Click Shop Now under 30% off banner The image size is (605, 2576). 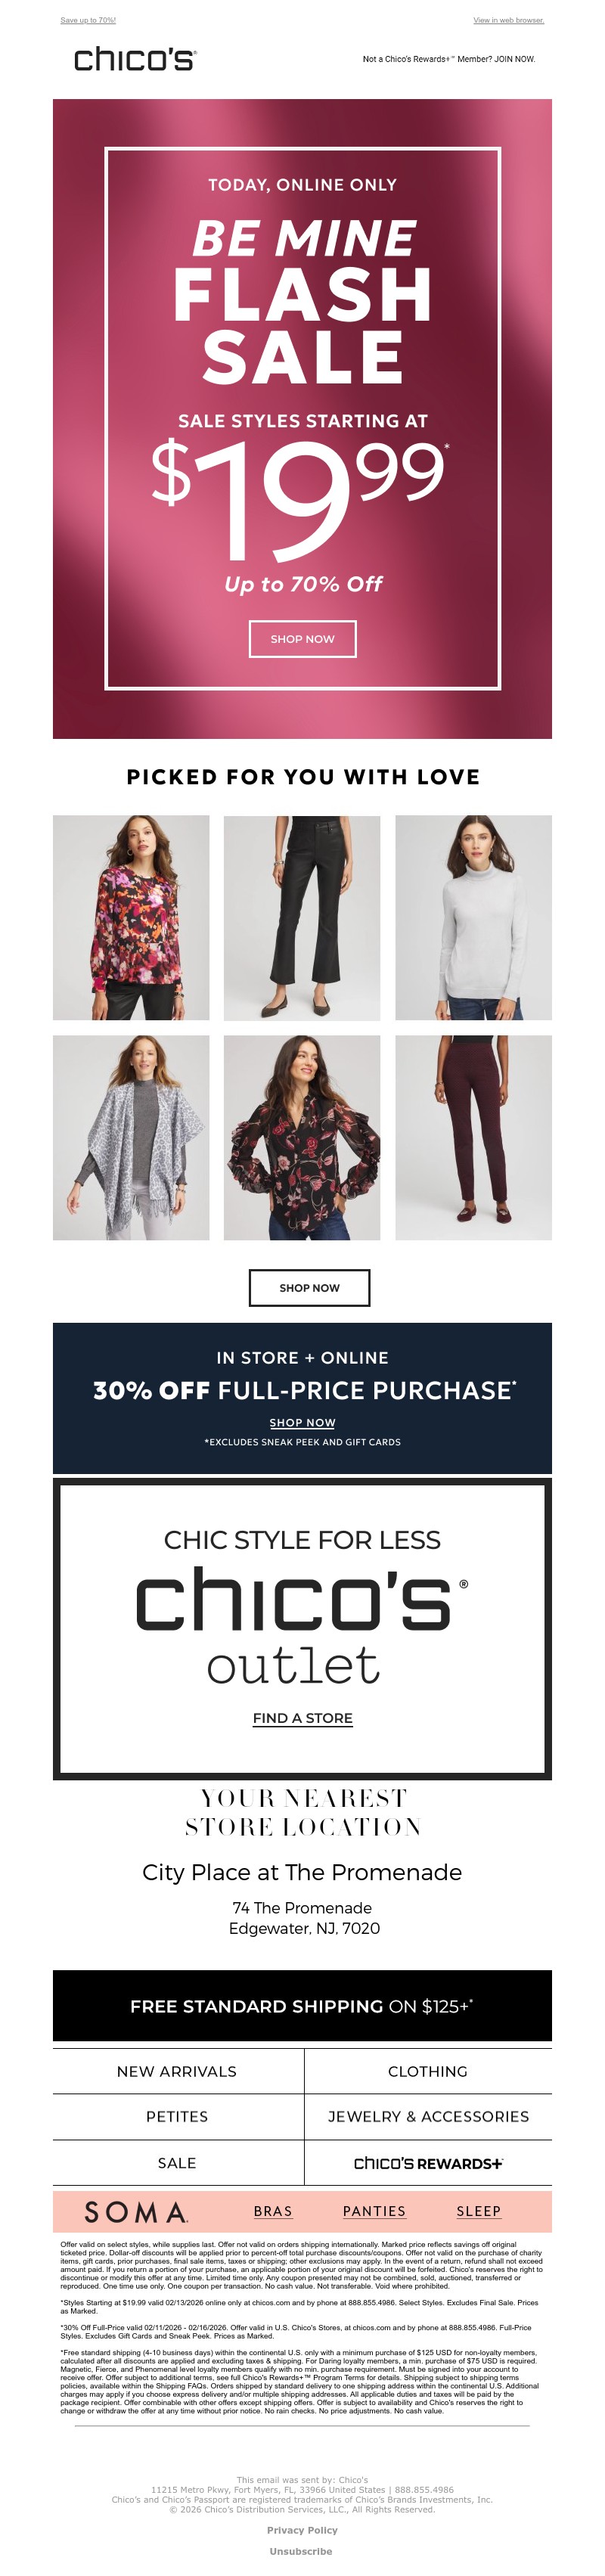302,1422
